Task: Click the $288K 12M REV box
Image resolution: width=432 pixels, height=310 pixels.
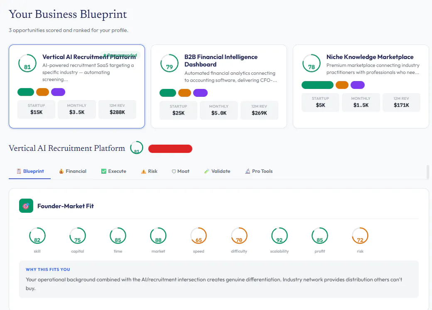Action: (x=118, y=109)
